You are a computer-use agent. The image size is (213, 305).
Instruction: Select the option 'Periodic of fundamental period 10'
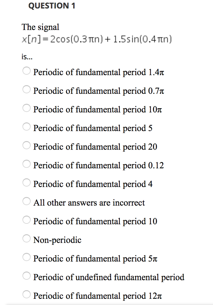click(26, 220)
